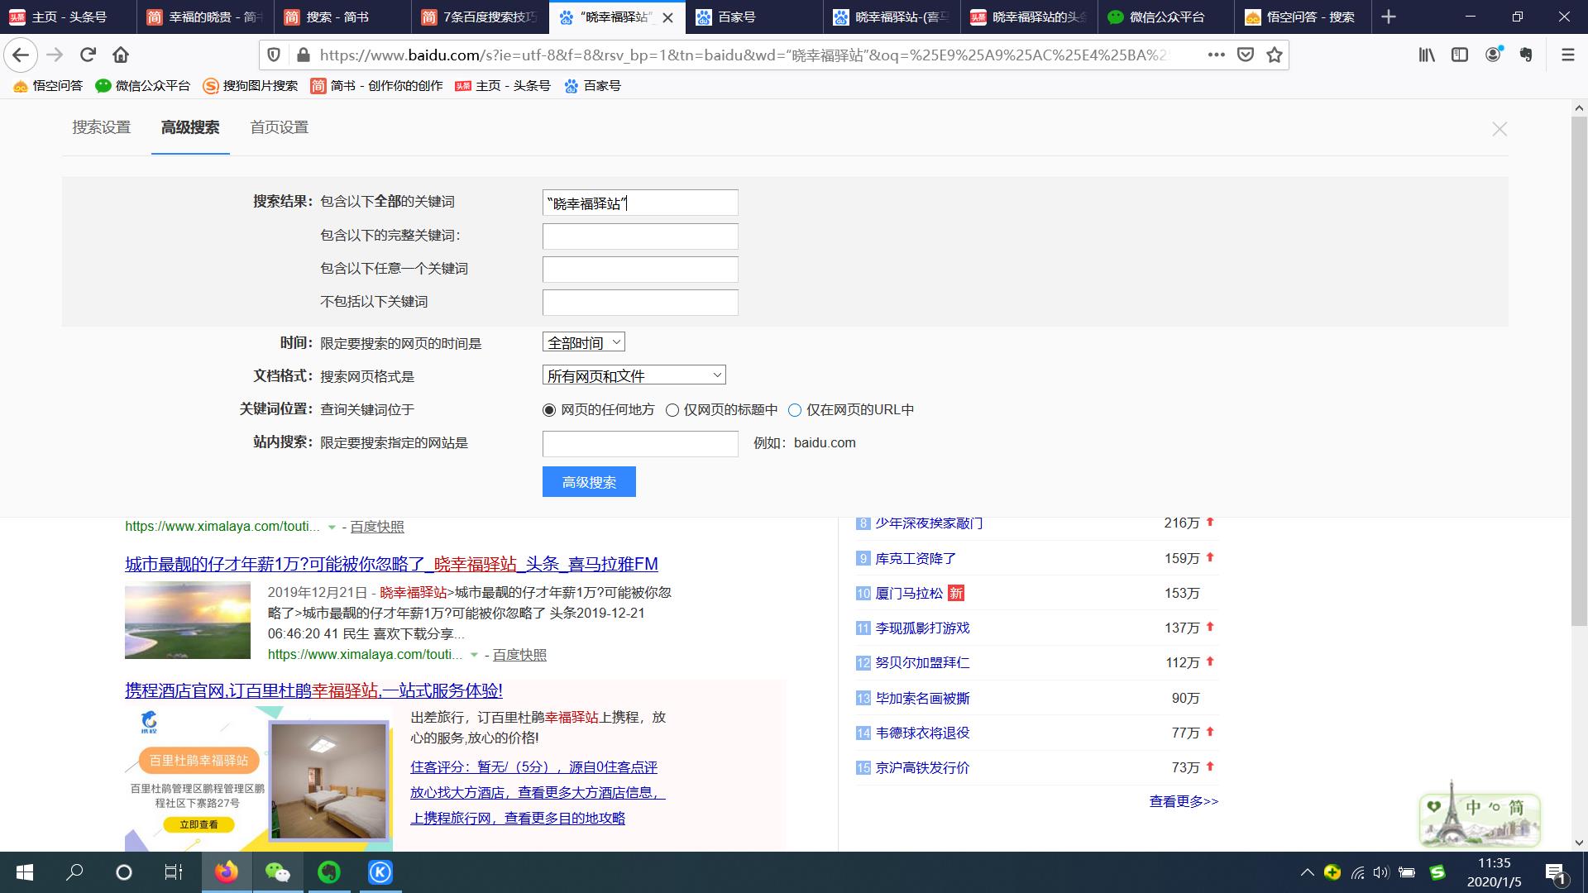Open 百度快照 for second ximalaya result
This screenshot has height=893, width=1588.
[519, 655]
